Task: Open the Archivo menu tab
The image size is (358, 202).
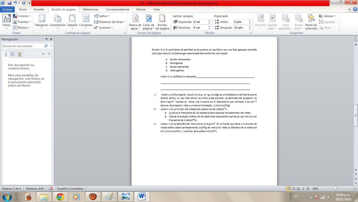Action: coord(7,9)
